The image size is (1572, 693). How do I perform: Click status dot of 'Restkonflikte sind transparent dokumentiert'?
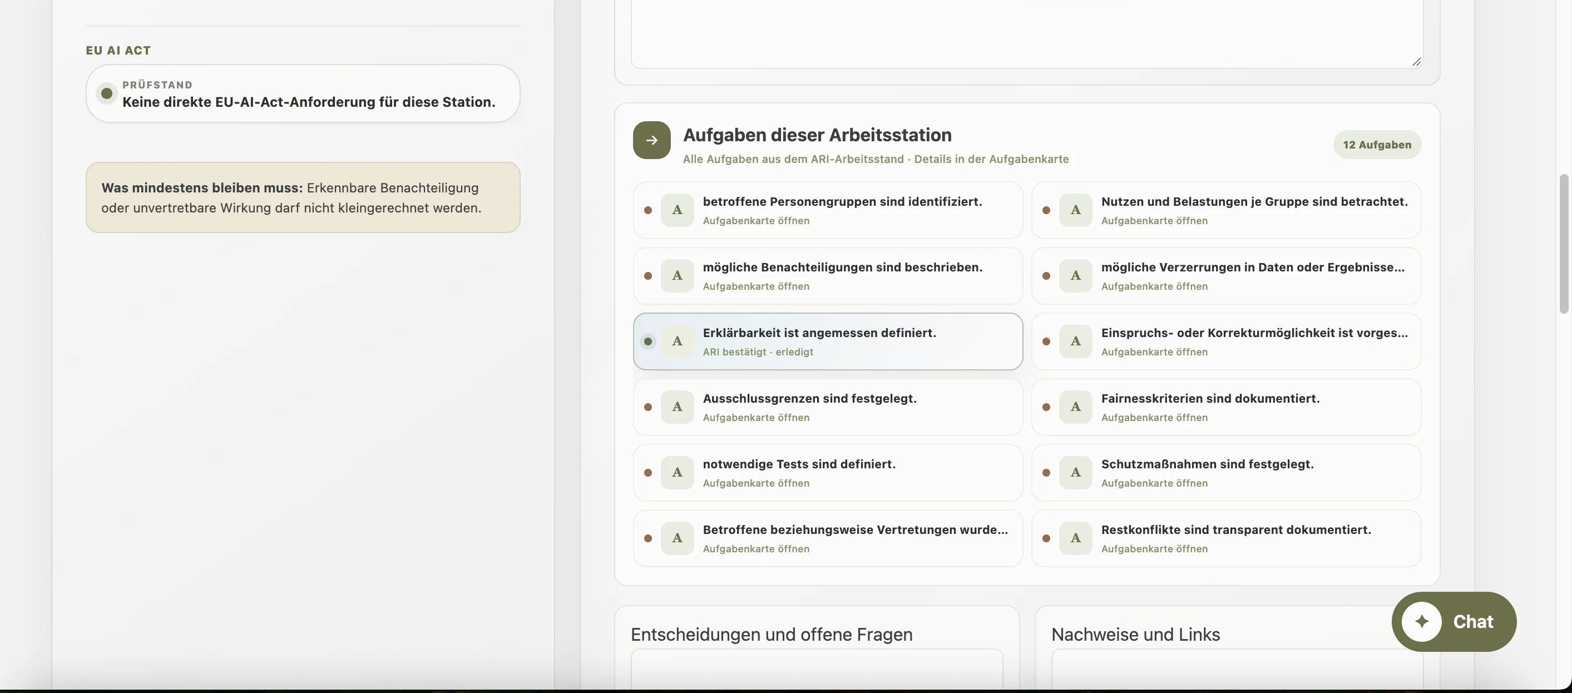pos(1046,539)
